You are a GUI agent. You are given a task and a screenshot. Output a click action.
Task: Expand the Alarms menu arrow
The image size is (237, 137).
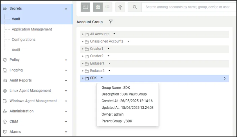pos(66,132)
